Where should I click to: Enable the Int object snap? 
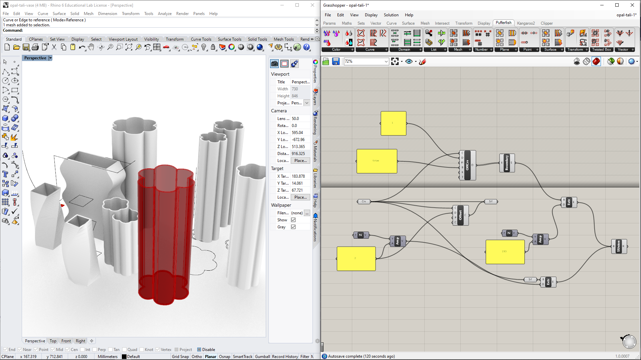82,350
